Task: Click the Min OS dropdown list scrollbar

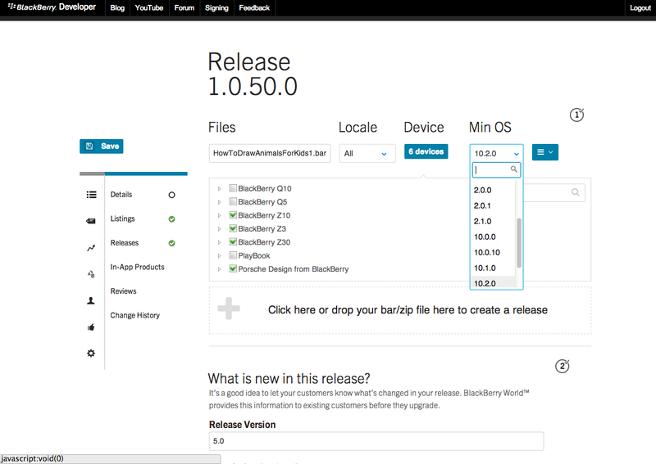Action: pyautogui.click(x=519, y=243)
